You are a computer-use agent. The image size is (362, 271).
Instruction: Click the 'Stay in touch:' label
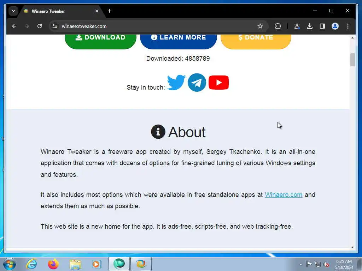(x=146, y=88)
